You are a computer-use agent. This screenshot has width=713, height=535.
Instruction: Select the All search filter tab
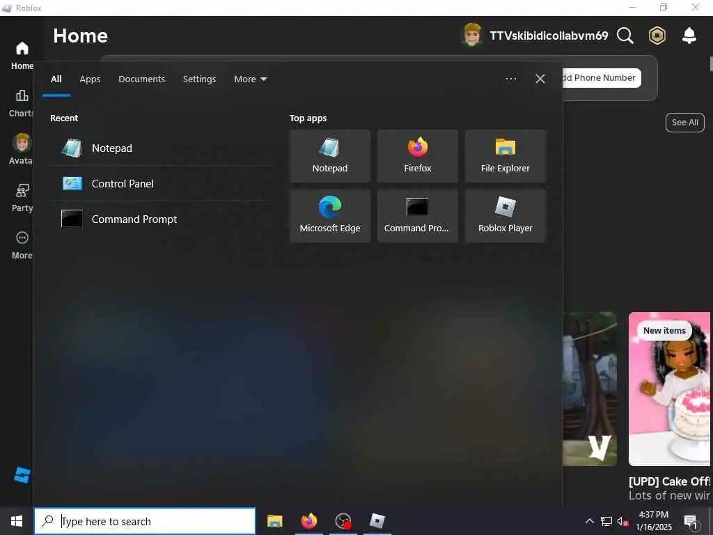tap(56, 79)
